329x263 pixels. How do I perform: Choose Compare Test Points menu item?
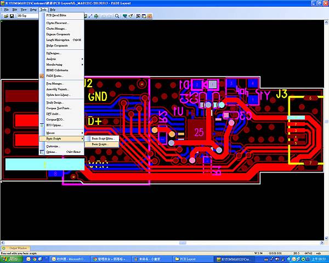click(61, 108)
